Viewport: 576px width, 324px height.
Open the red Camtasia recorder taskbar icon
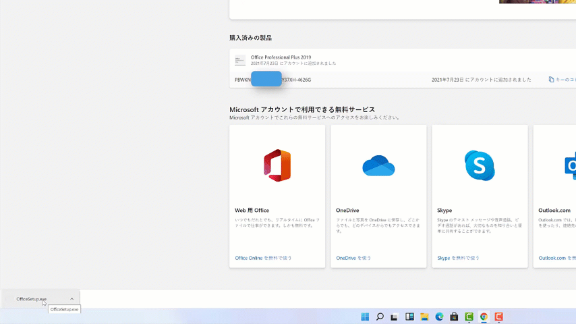498,317
